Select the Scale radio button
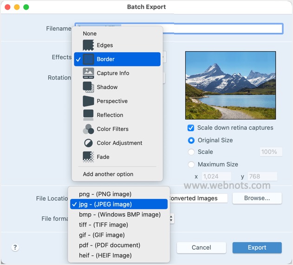 [191, 152]
